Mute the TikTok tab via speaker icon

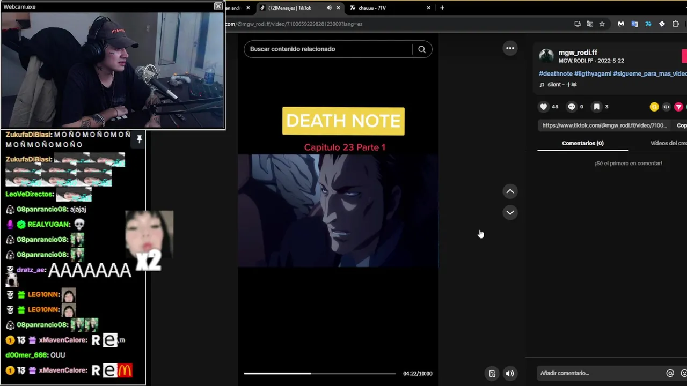(x=329, y=8)
